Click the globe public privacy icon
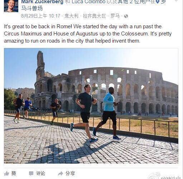 pyautogui.click(x=126, y=16)
